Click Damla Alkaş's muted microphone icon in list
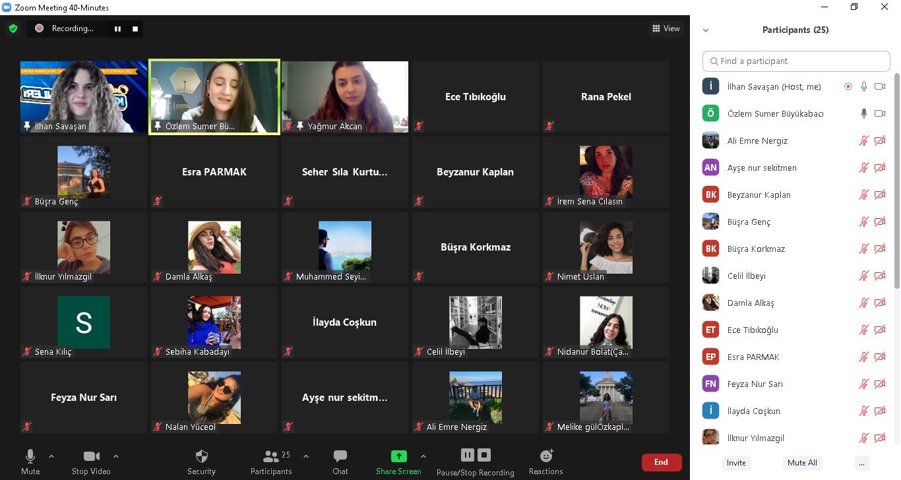Image resolution: width=901 pixels, height=480 pixels. [x=863, y=303]
